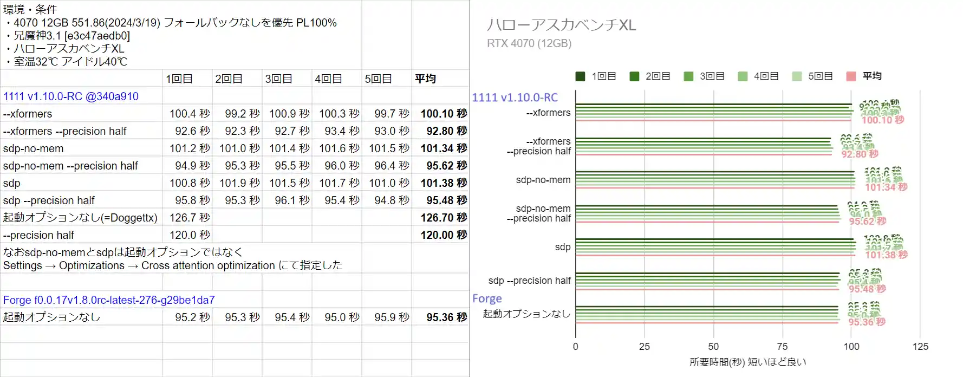Open the blue 1111 v1.10.0-RC @340a910 link
963x377 pixels.
pyautogui.click(x=71, y=96)
